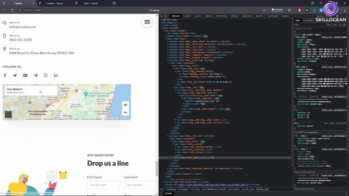Click the green park marker on the map
The height and width of the screenshot is (196, 349).
click(86, 94)
